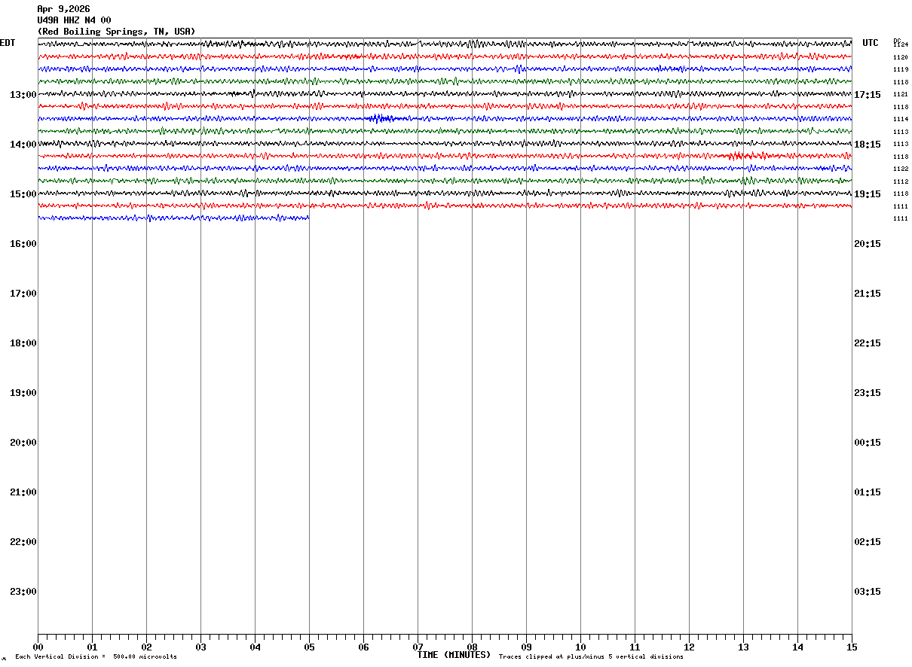Click the '23:00' EDT hour label
This screenshot has width=912, height=667.
[x=23, y=592]
